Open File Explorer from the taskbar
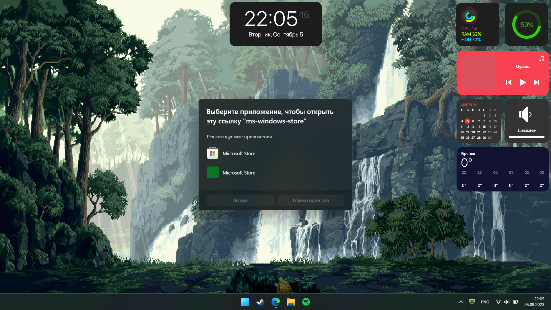 pyautogui.click(x=291, y=302)
